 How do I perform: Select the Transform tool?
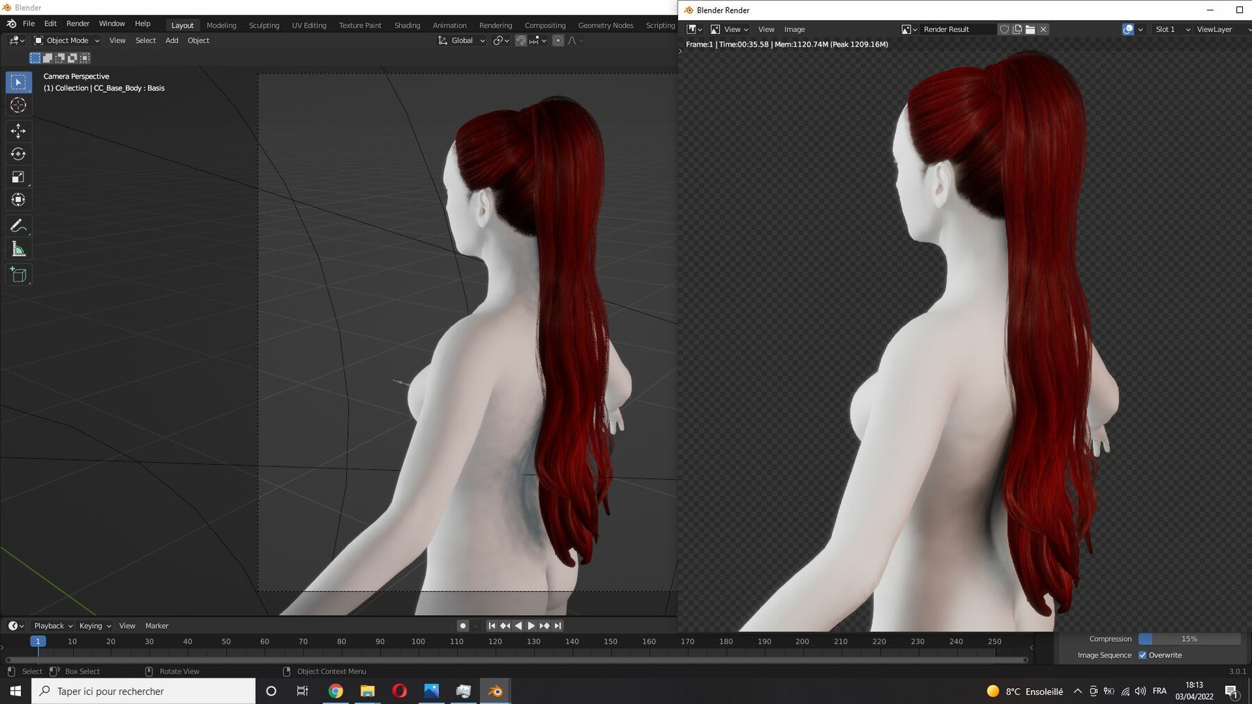pos(19,200)
